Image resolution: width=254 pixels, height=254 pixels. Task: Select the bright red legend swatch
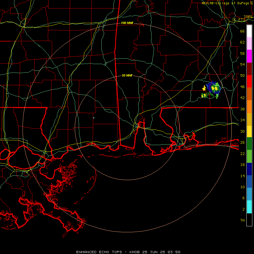[x=249, y=81]
